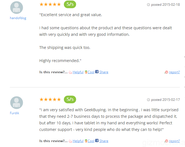The width and height of the screenshot is (185, 147).
Task: Click the green 5/5 badge on handofdog's review
Action: coord(70,4)
